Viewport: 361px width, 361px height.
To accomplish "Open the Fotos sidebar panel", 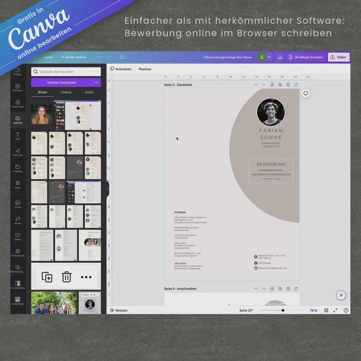I will pyautogui.click(x=18, y=204).
